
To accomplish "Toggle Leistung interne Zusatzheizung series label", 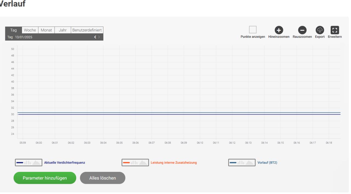I will pos(174,163).
